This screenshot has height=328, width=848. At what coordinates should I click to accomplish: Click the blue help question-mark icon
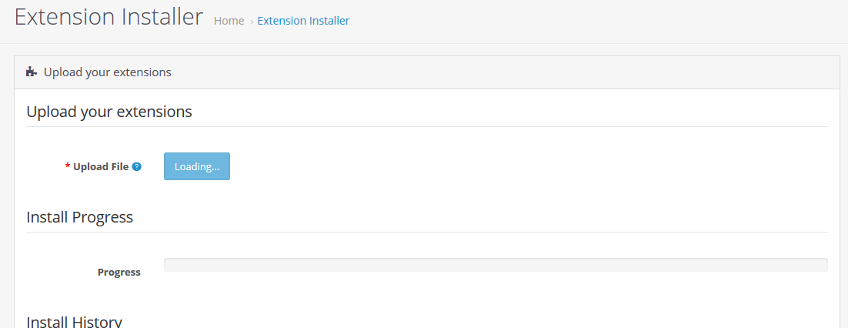point(137,167)
